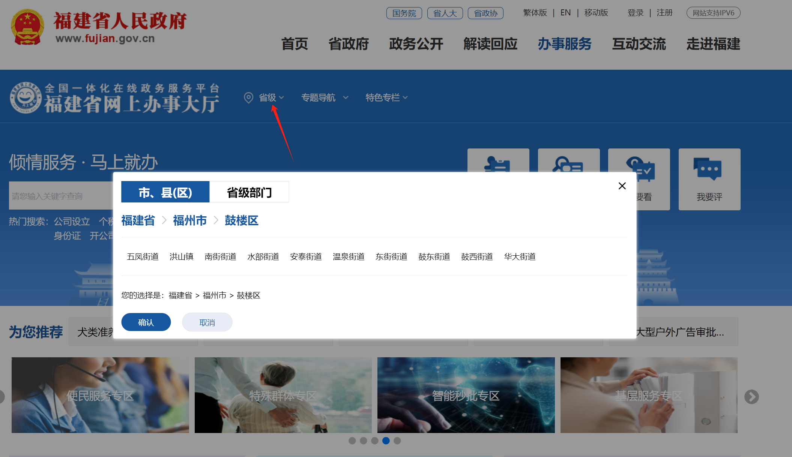Click the Fujian government emblem logo
Screen dimensions: 792x457
tap(27, 28)
